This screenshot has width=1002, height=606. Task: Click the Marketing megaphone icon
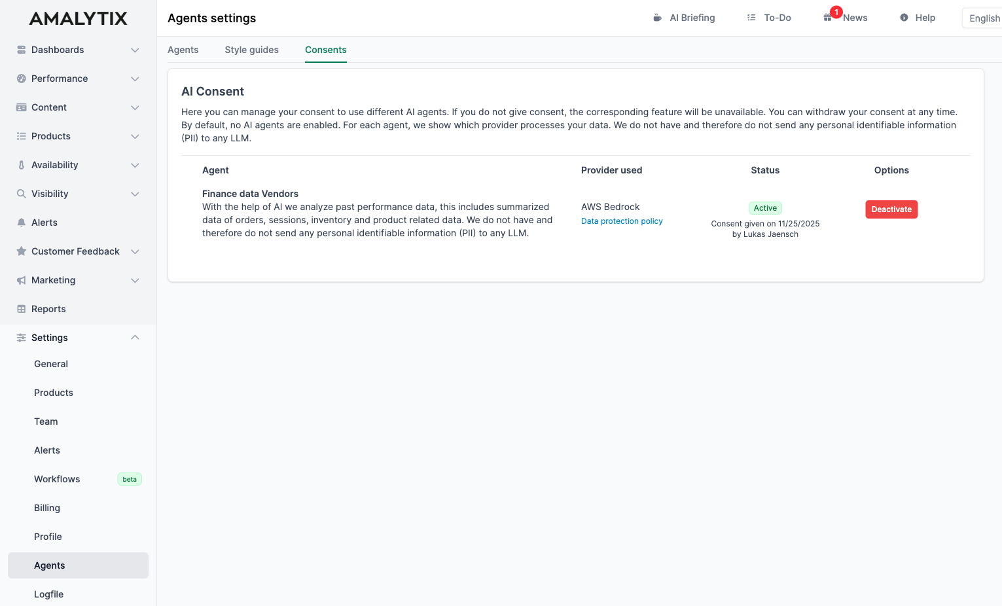22,280
